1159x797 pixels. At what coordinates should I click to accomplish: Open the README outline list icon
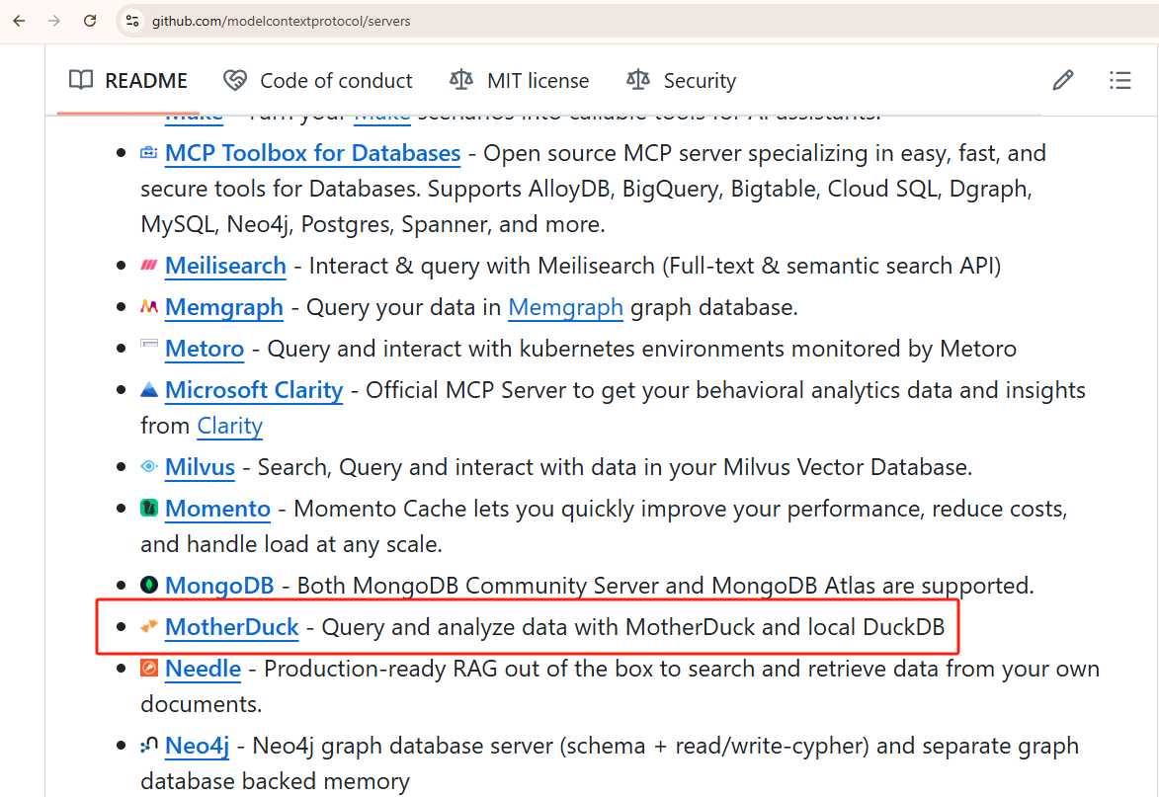pos(1120,81)
